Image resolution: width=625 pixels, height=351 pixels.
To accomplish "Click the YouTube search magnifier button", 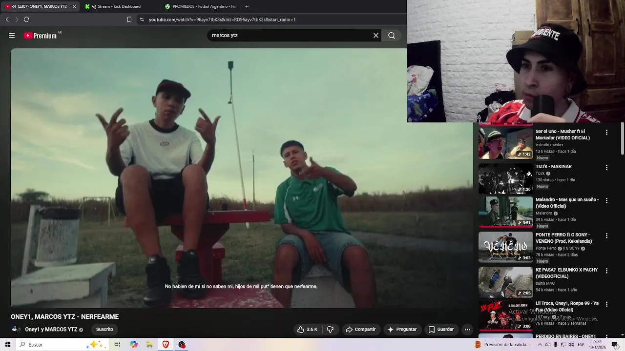I will point(392,36).
